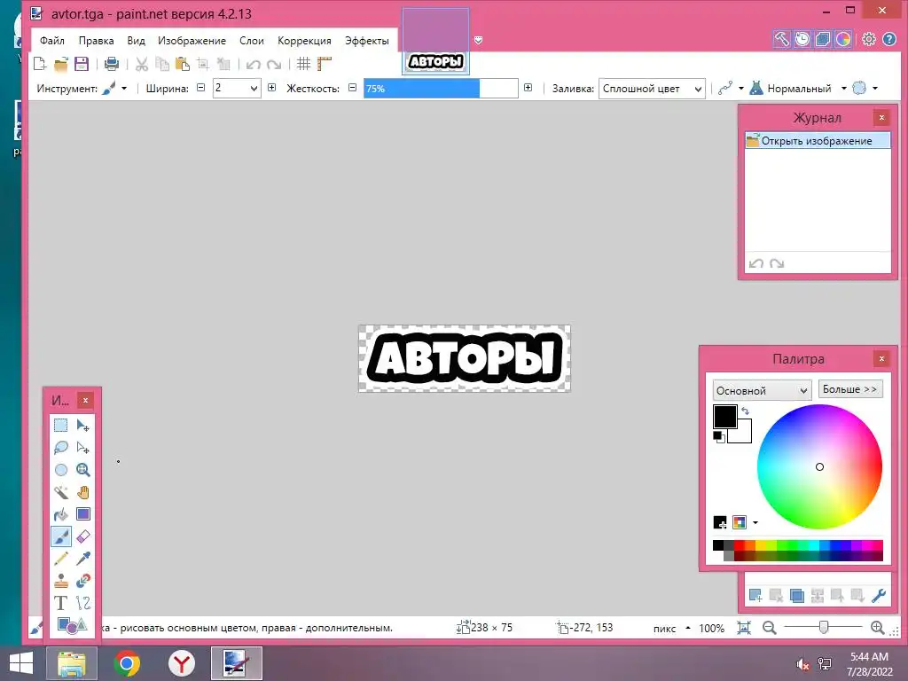Expand the image list arrow beside thumbnail

pos(478,40)
